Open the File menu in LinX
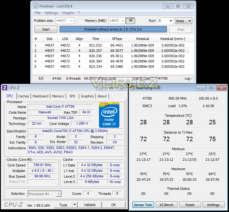This screenshot has height=212, width=229. coord(38,13)
